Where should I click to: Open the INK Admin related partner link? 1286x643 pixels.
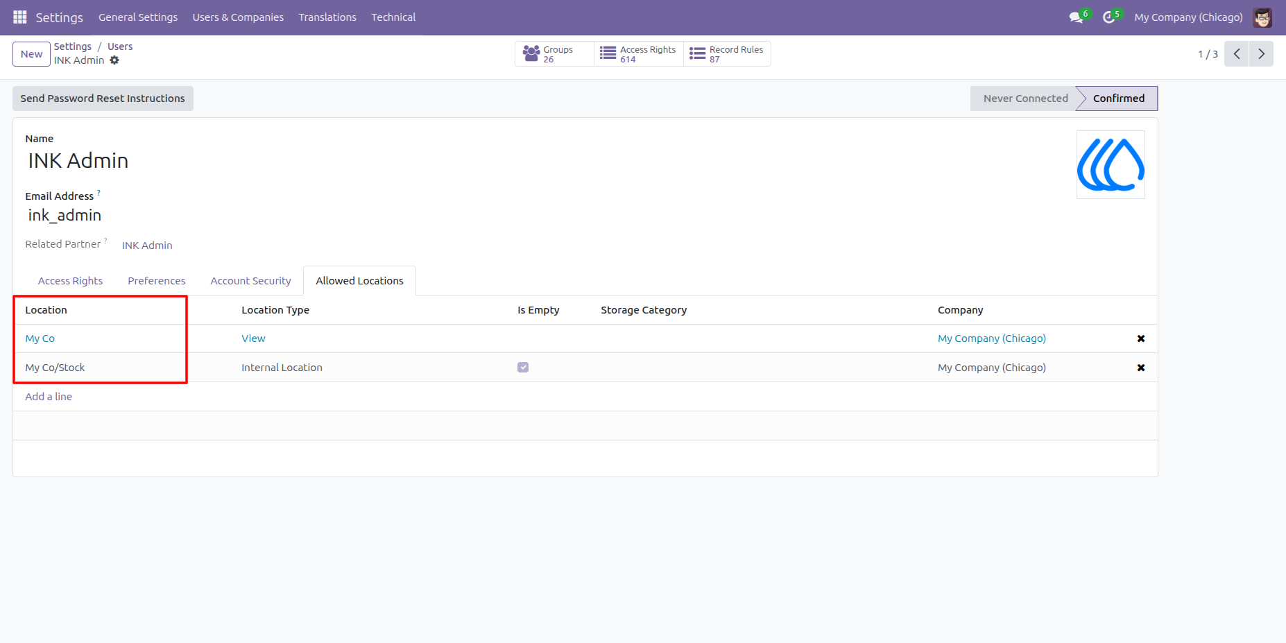click(147, 246)
